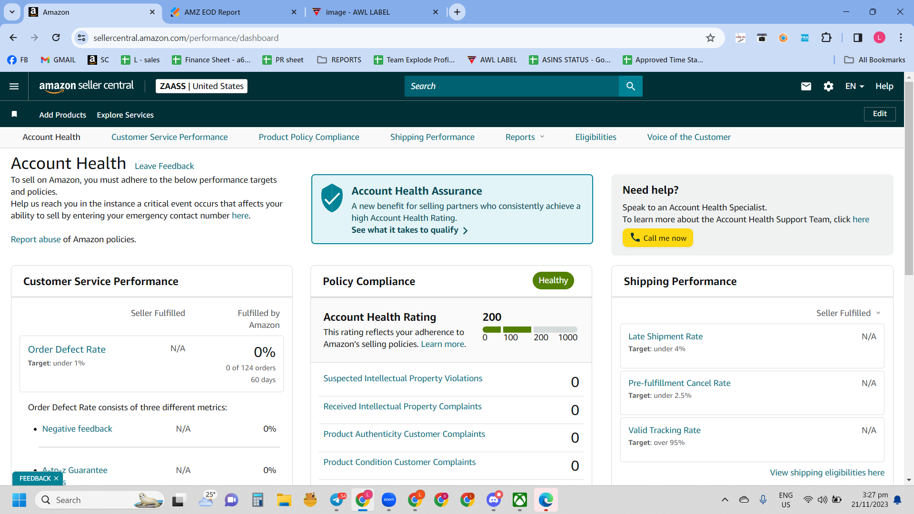Close the FEEDBACK widget
Image resolution: width=914 pixels, height=514 pixels.
(x=56, y=478)
